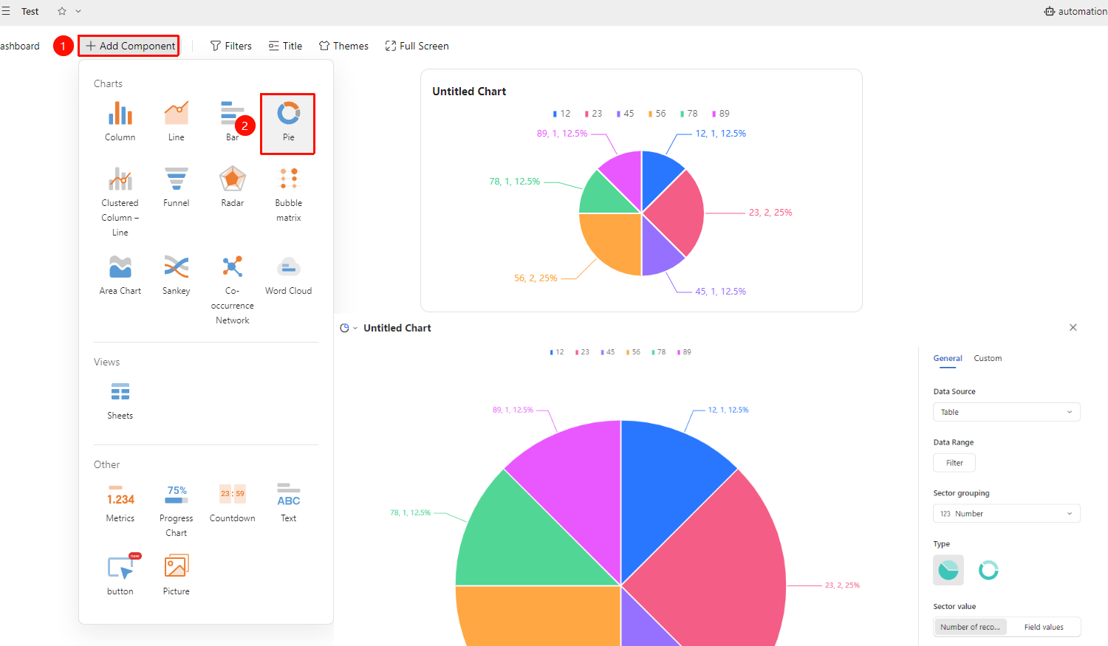This screenshot has height=646, width=1108.
Task: Switch to the Custom settings tab
Action: [988, 358]
